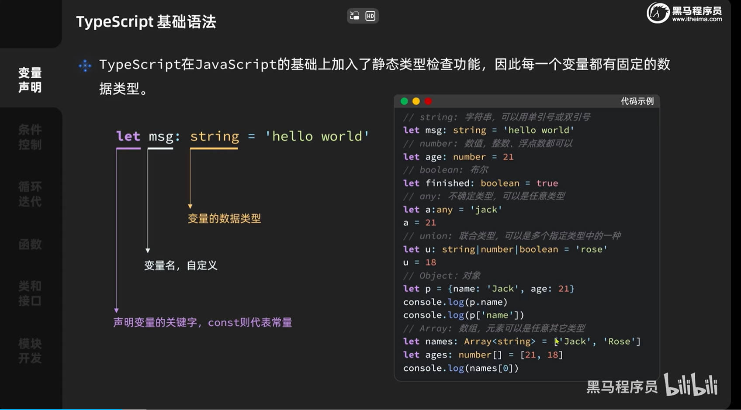This screenshot has width=741, height=410.
Task: Toggle HD video quality icon
Action: 370,16
